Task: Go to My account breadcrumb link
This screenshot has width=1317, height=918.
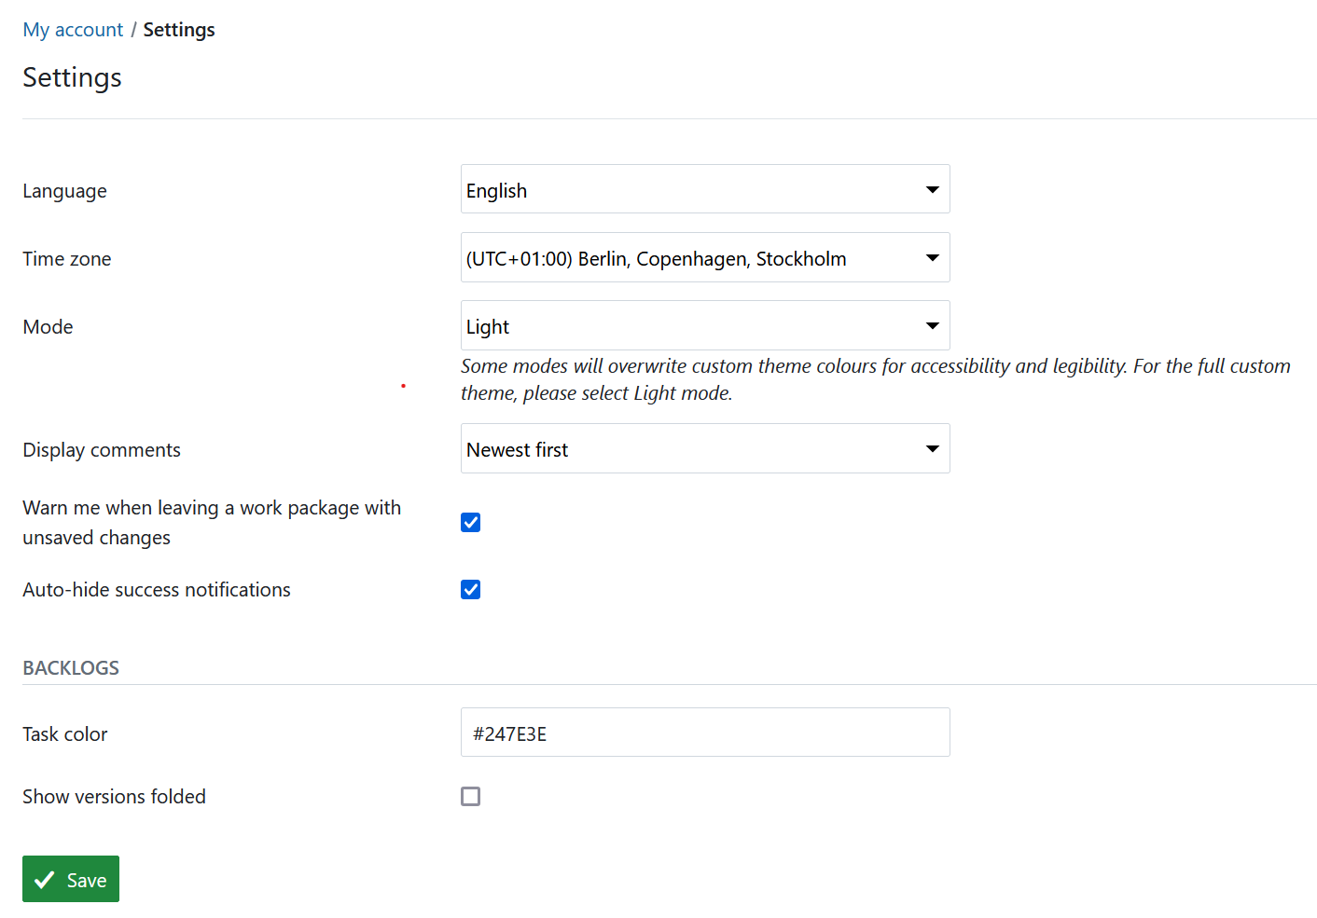Action: click(x=73, y=30)
